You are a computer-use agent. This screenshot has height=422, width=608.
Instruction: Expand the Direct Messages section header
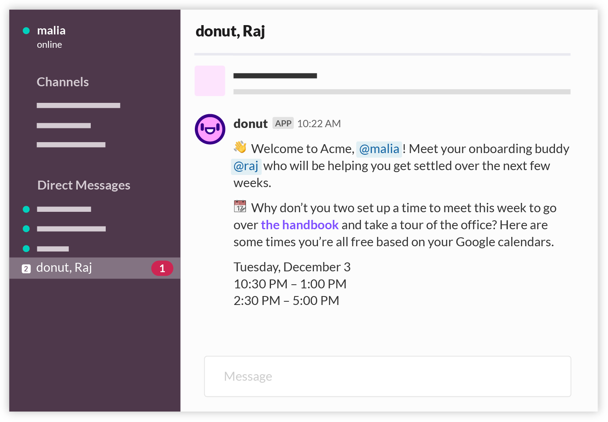(84, 185)
